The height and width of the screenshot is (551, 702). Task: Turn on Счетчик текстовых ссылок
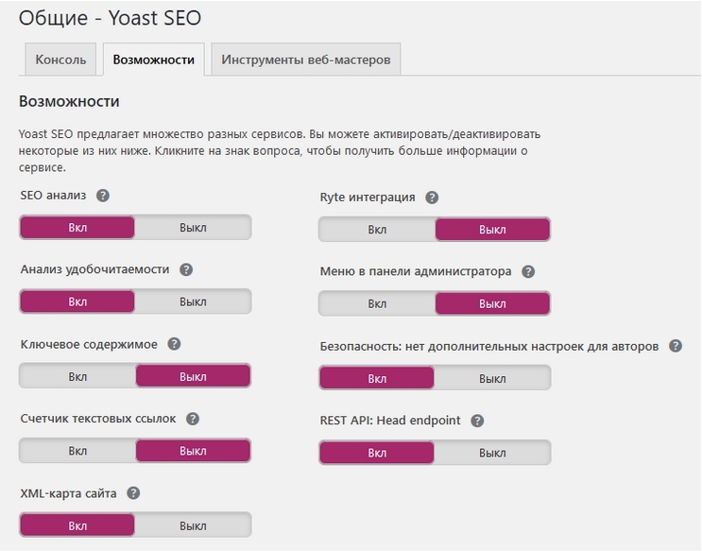tap(77, 451)
